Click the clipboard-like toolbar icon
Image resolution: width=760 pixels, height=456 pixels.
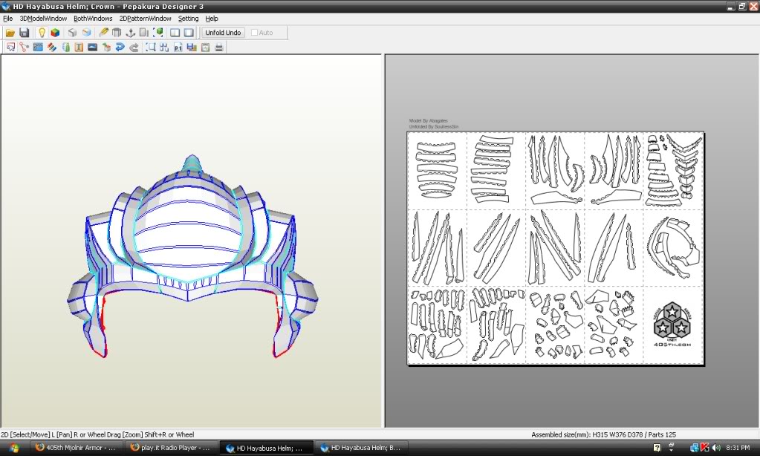pyautogui.click(x=206, y=47)
